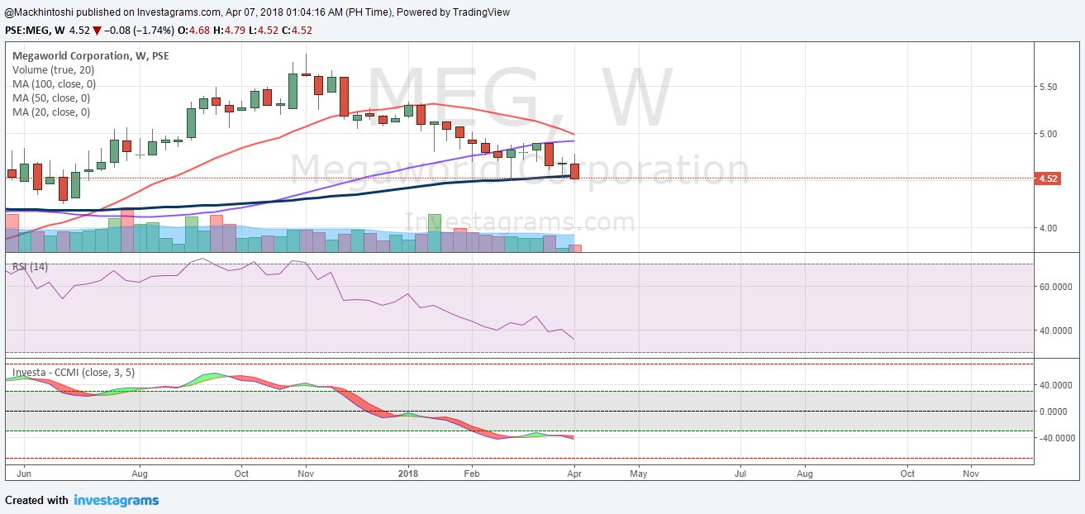
Task: Click the latest red candlestick at April
Action: [x=575, y=171]
